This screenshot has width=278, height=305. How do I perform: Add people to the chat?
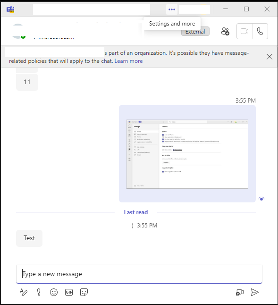click(x=225, y=31)
